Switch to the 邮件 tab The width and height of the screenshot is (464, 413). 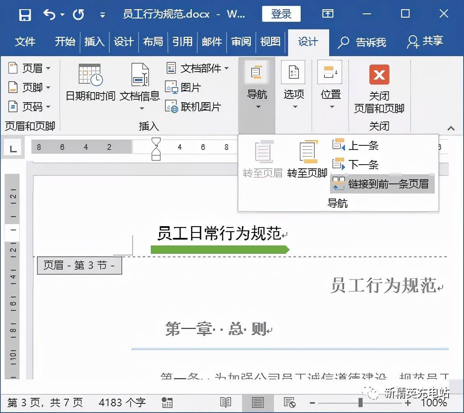[x=211, y=42]
